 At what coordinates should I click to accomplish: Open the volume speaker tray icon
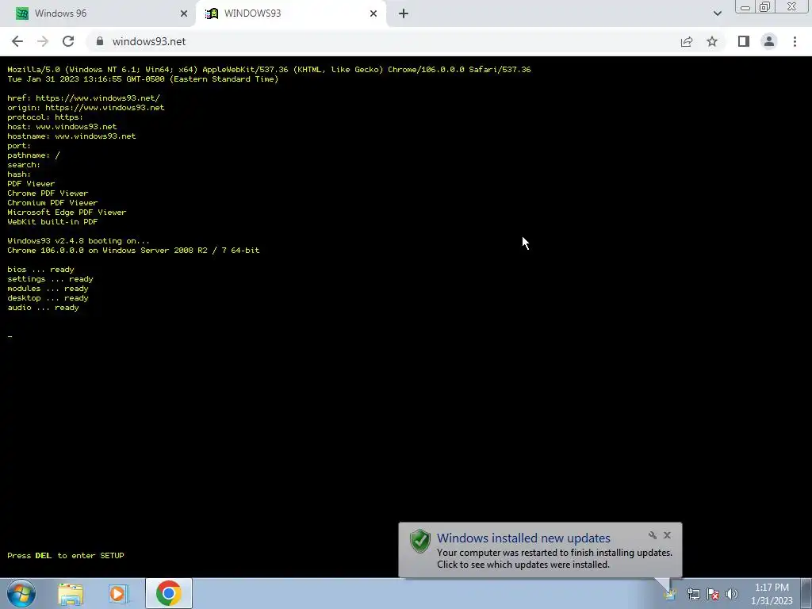click(731, 594)
